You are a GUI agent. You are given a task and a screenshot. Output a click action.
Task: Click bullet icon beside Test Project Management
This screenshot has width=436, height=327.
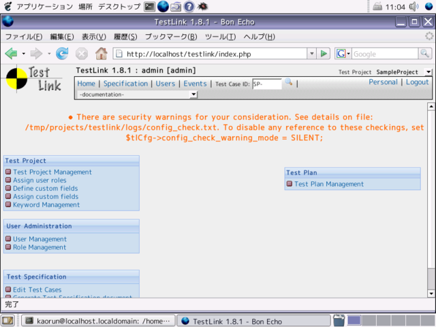point(8,172)
